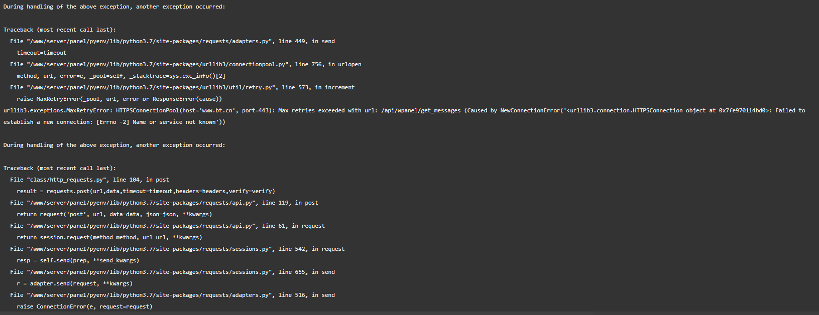Screen dimensions: 819x315
Task: Click the 'result = requests.post' code line
Action: tap(146, 191)
